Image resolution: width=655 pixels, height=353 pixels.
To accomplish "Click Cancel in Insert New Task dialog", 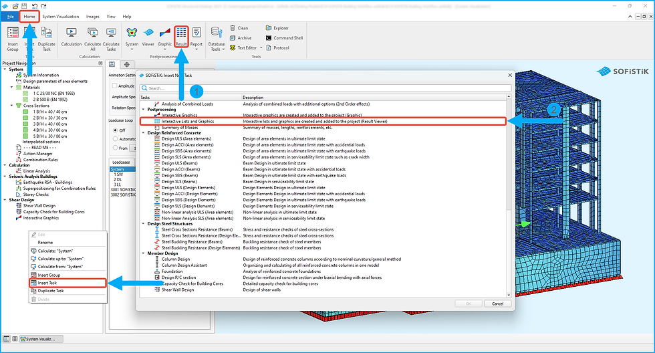I will point(497,304).
